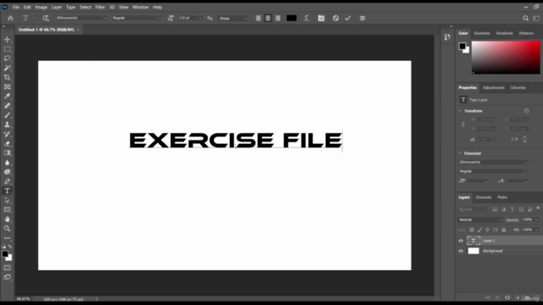Open the File menu

[16, 7]
